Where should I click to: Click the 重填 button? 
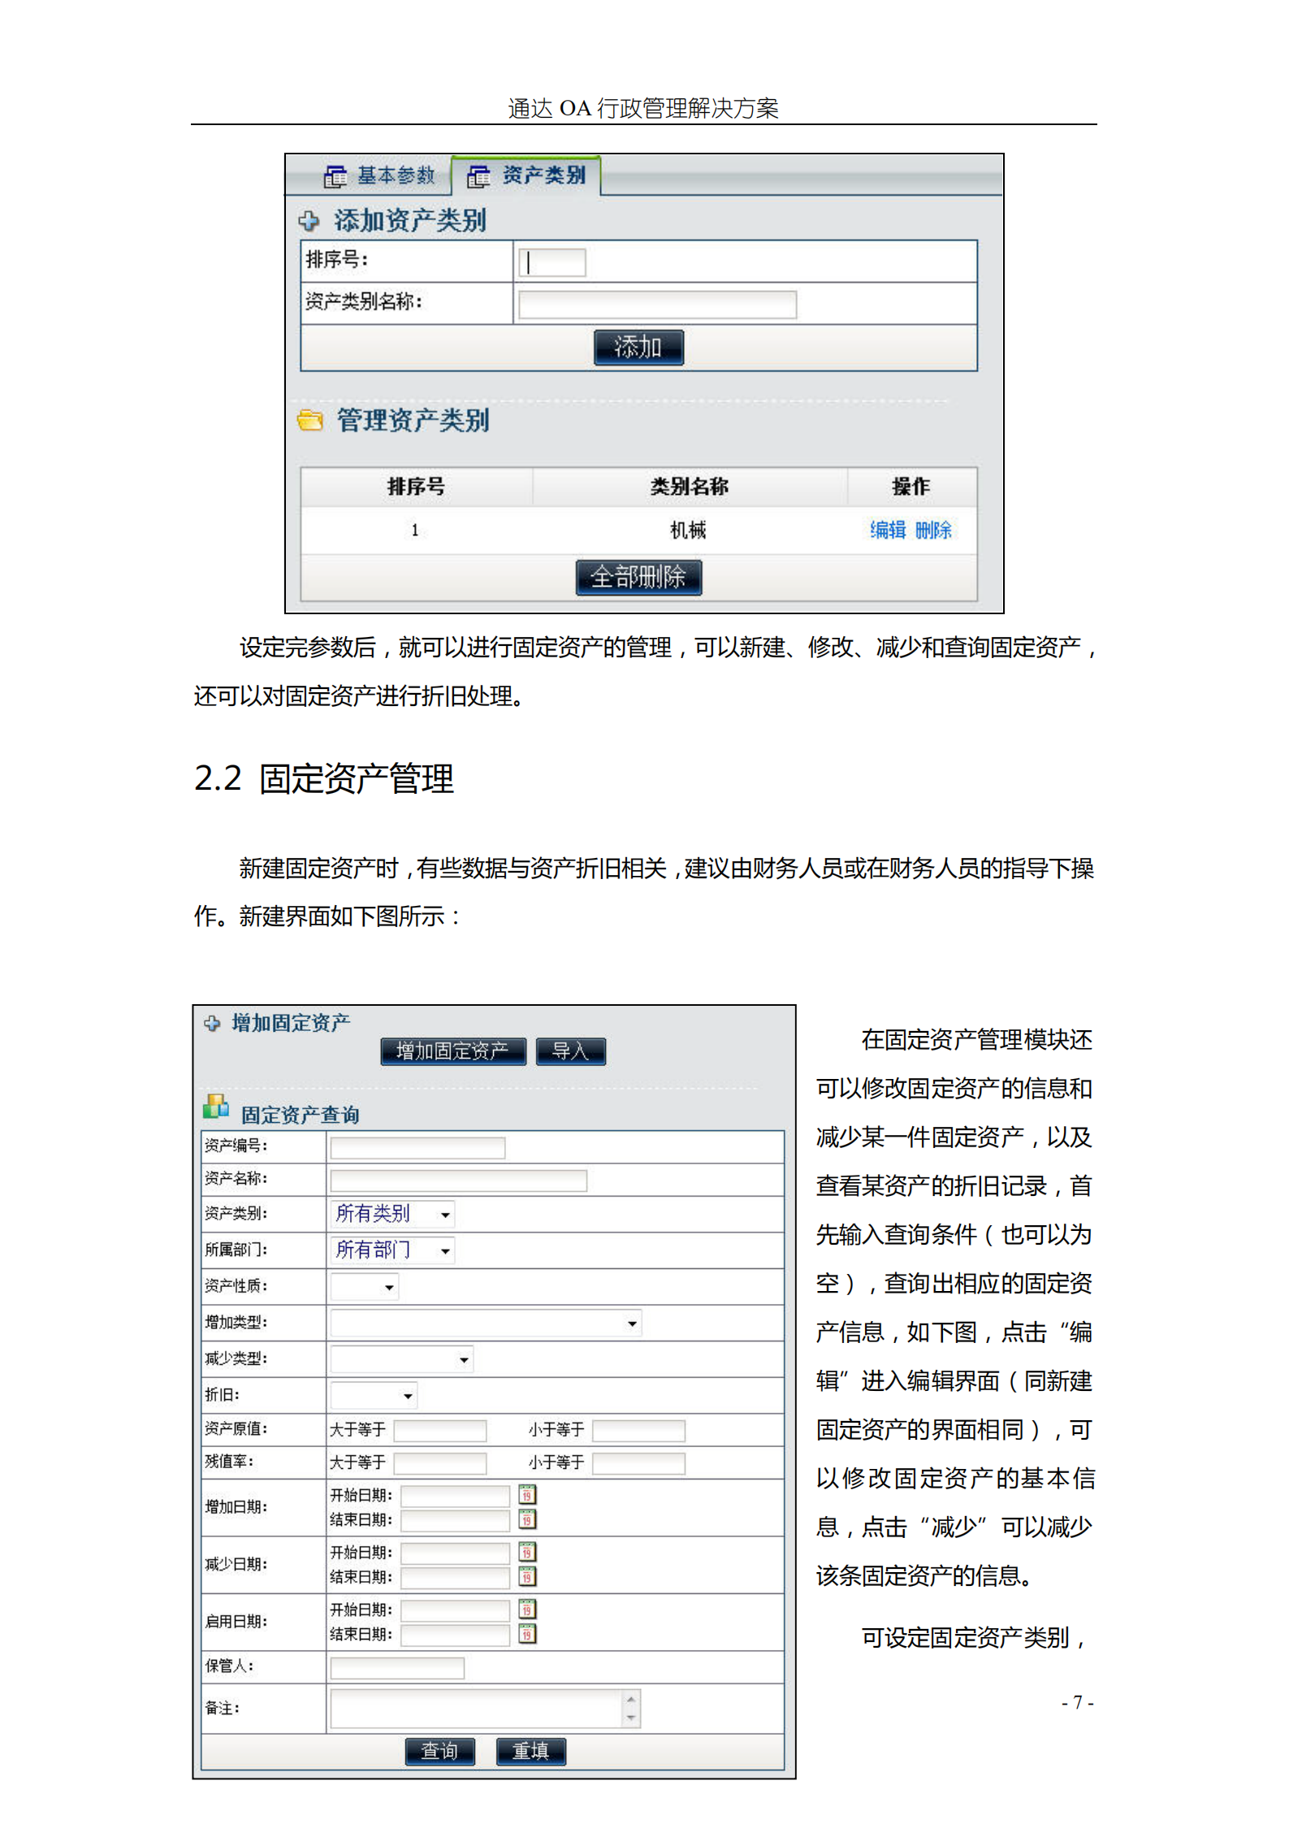(530, 1751)
